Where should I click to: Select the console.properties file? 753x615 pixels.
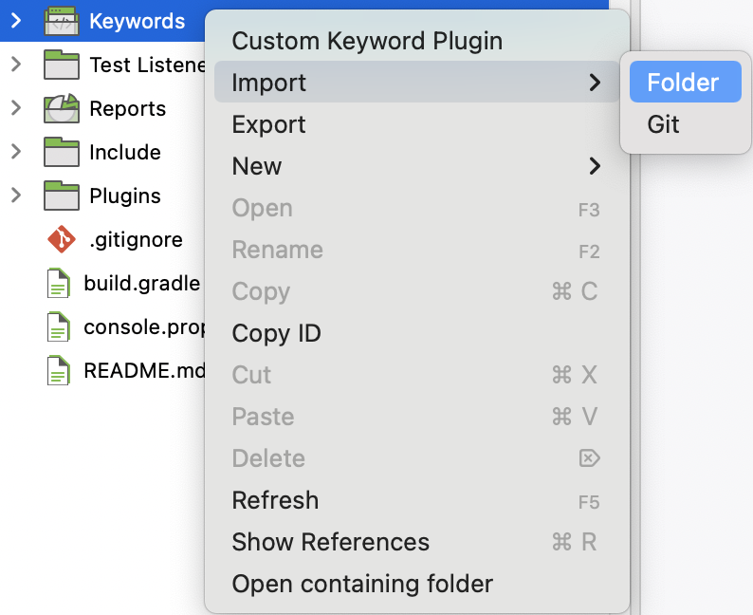tap(142, 326)
